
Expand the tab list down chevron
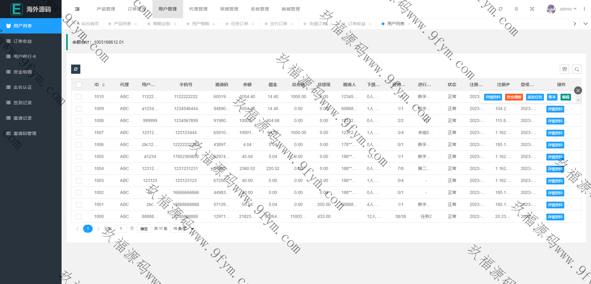pos(585,24)
